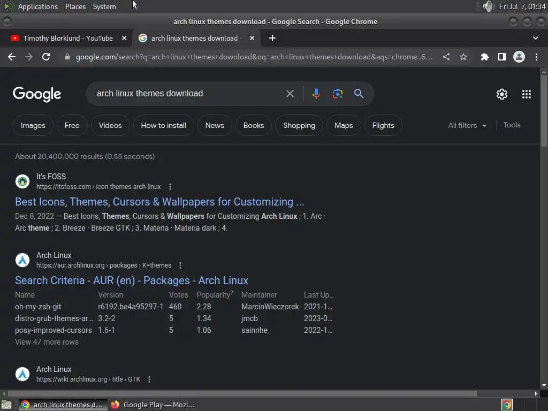The width and height of the screenshot is (548, 411).
Task: Click posy-improved-cursors package name
Action: click(53, 330)
